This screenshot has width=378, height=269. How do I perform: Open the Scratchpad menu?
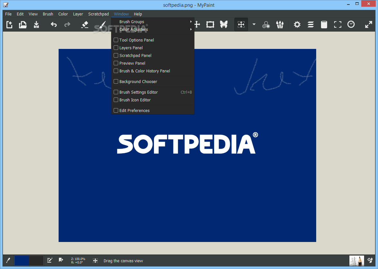click(x=98, y=14)
